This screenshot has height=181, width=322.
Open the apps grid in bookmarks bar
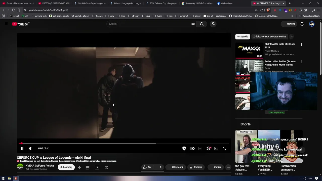click(x=3, y=16)
